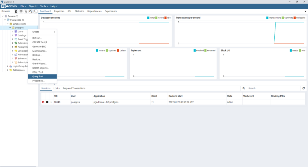Click the Search Objects magnifier icon

[x=31, y=11]
